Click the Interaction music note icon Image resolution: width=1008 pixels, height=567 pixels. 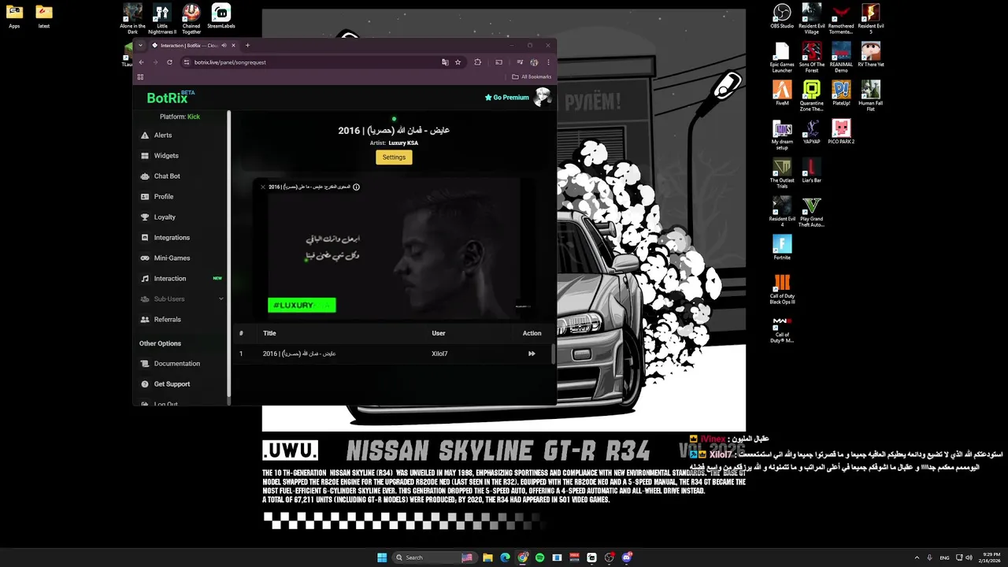point(145,279)
